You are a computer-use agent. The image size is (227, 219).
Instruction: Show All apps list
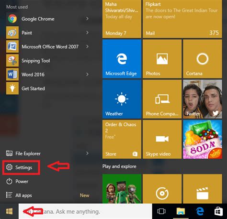click(19, 195)
